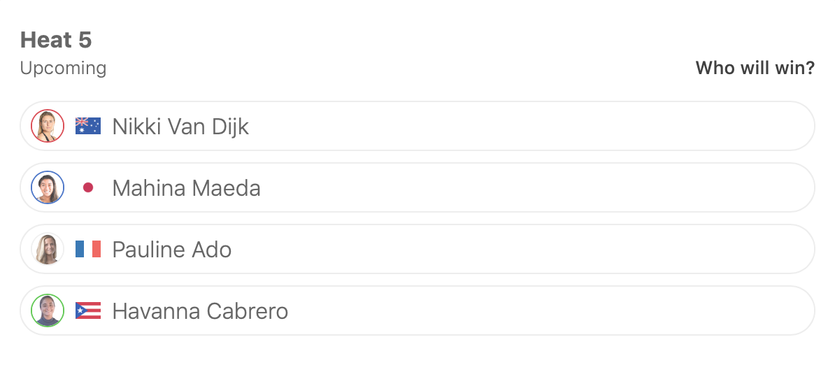835x379 pixels.
Task: Select Havanna Cabrero to win Heat 5
Action: (490, 311)
